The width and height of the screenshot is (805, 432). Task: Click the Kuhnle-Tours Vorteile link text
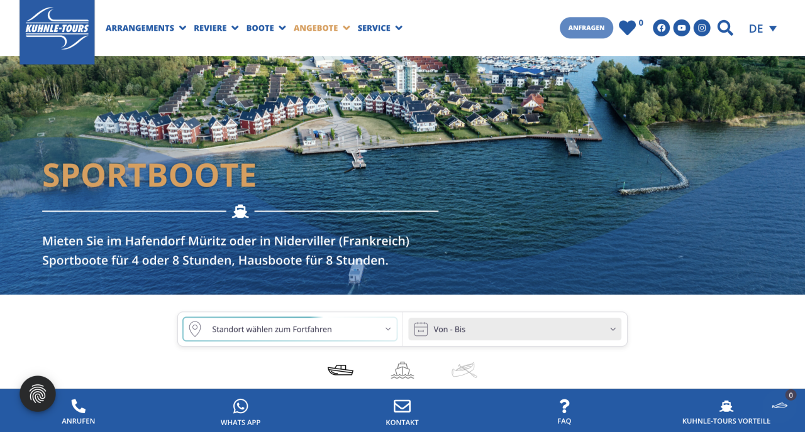point(726,421)
